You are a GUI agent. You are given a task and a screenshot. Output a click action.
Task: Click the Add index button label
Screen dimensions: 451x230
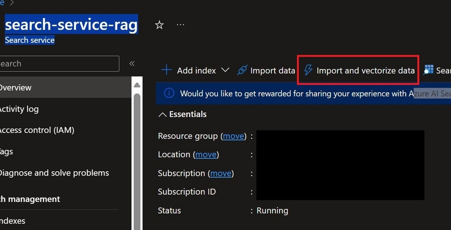tap(197, 70)
